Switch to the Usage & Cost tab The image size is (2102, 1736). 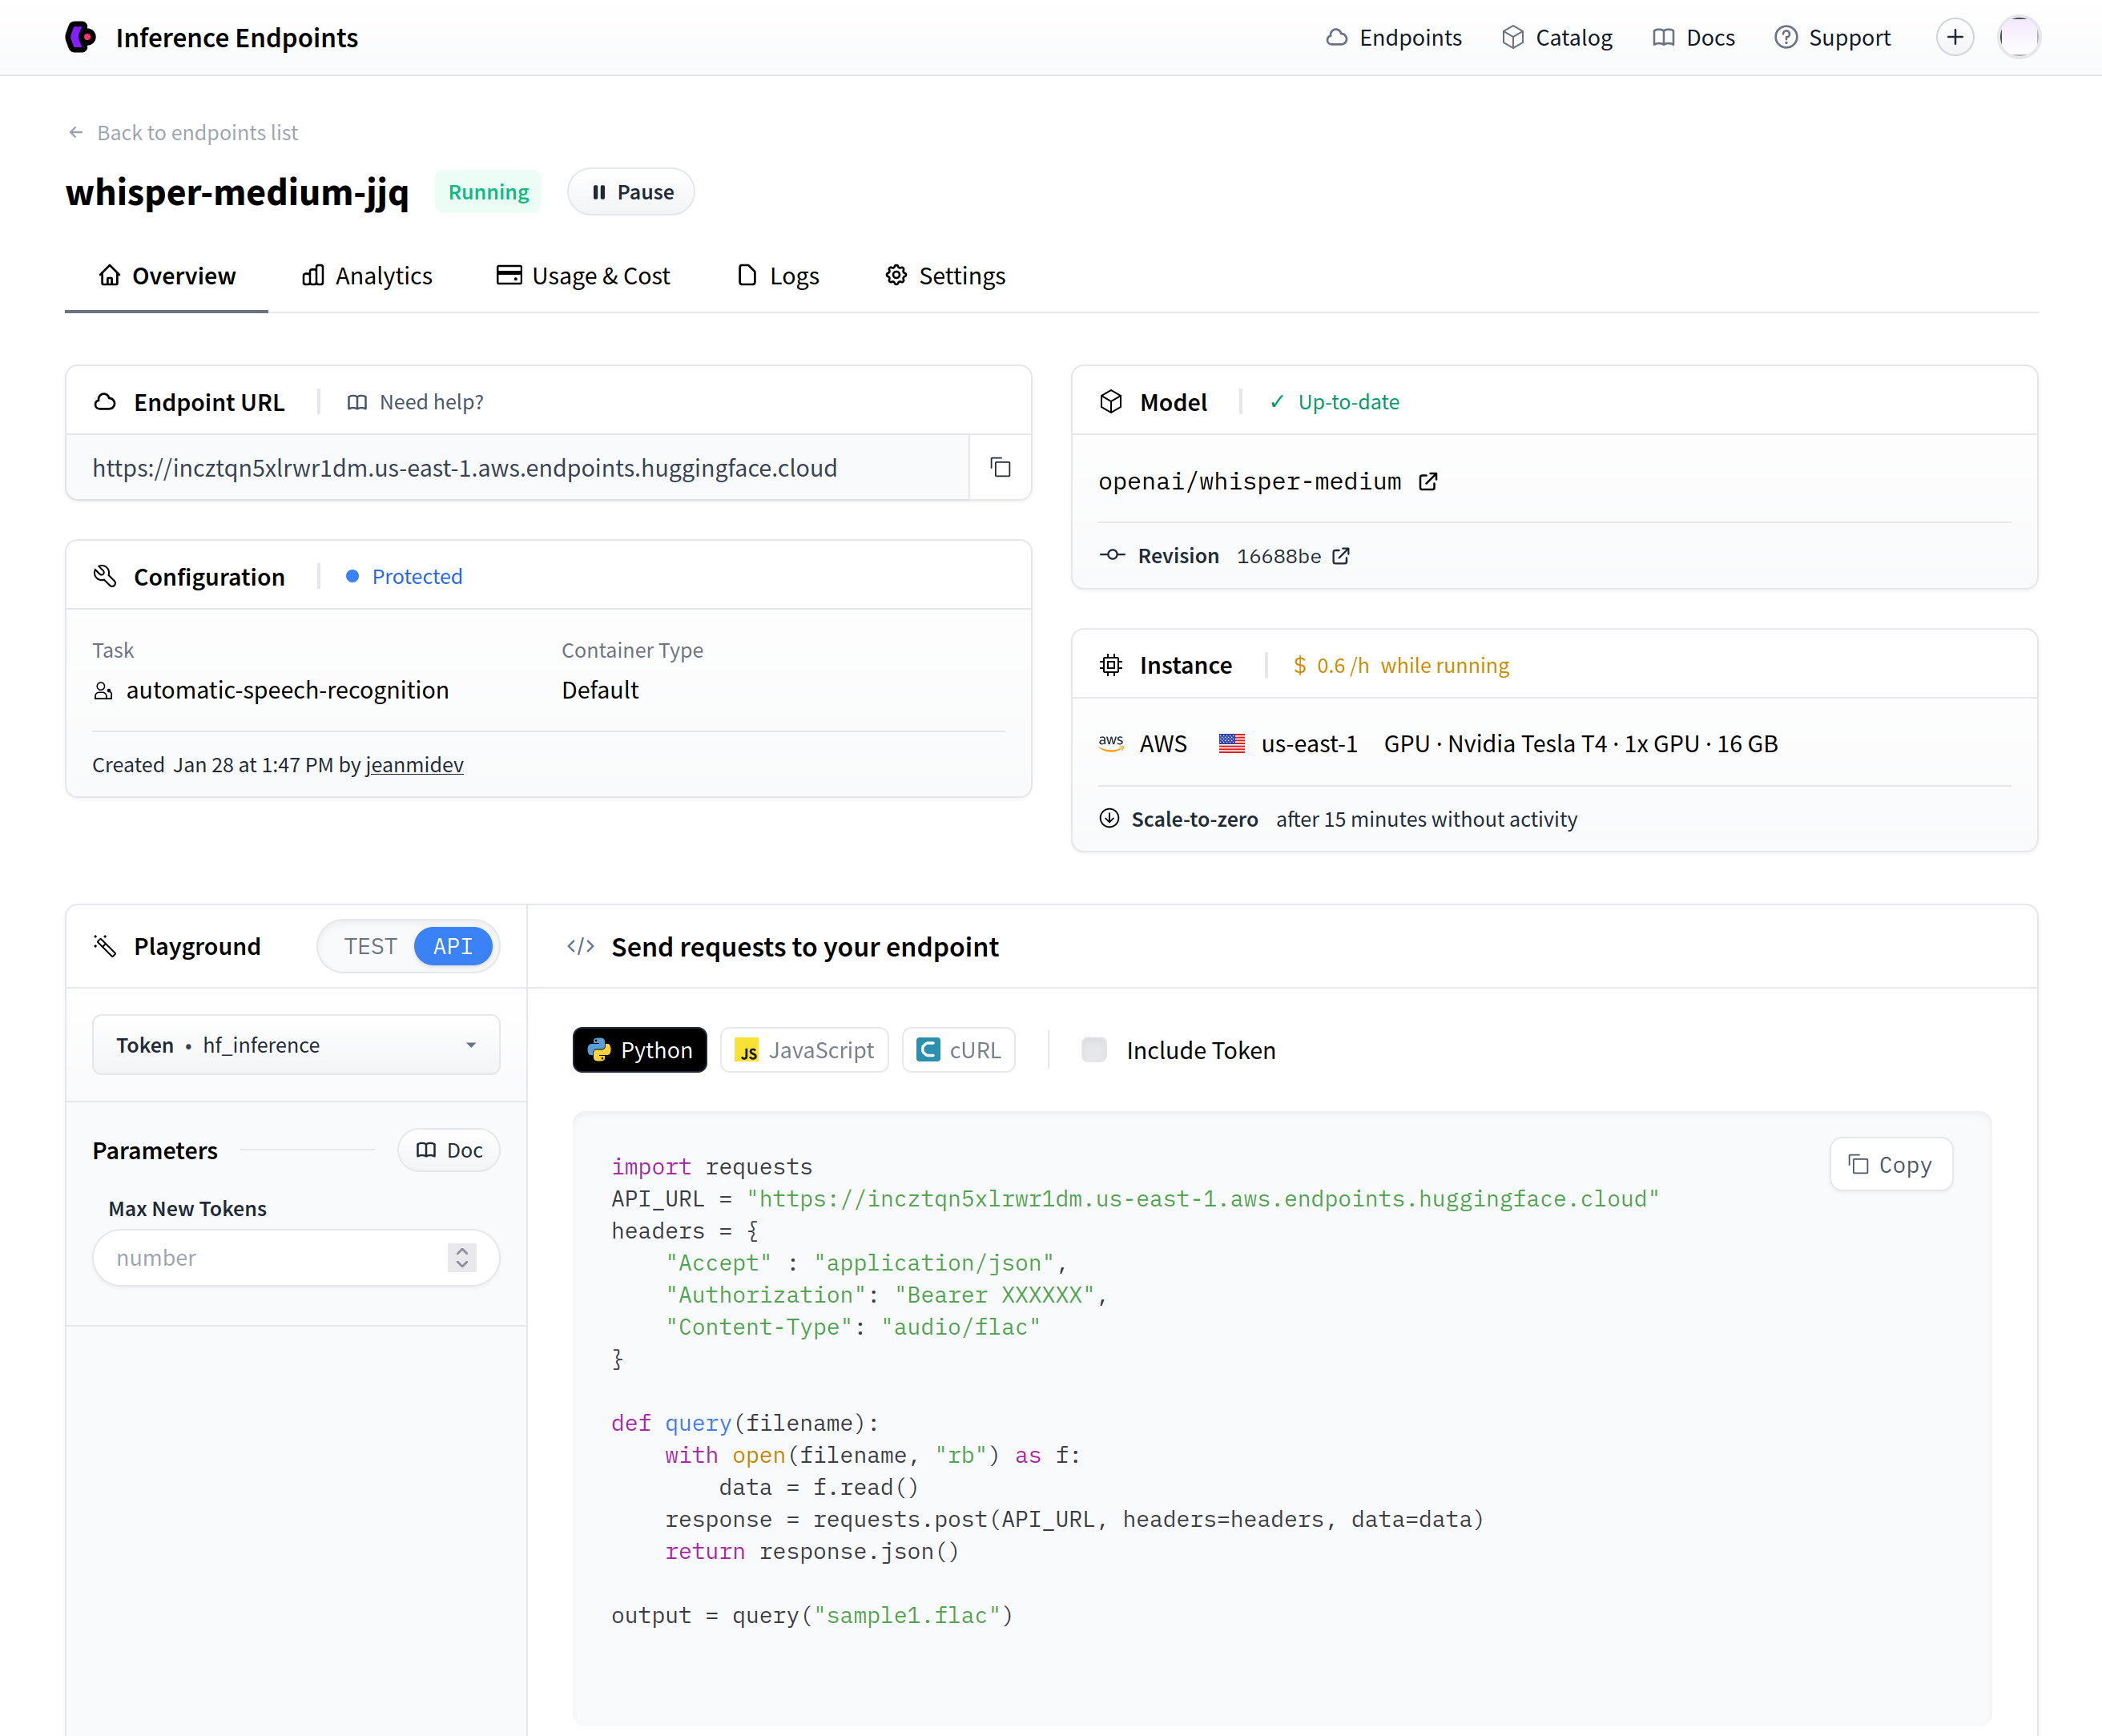pos(583,276)
